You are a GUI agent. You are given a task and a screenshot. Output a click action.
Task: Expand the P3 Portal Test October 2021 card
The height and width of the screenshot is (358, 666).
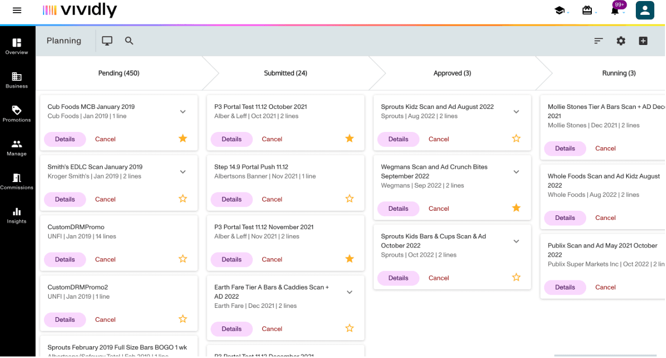point(349,111)
